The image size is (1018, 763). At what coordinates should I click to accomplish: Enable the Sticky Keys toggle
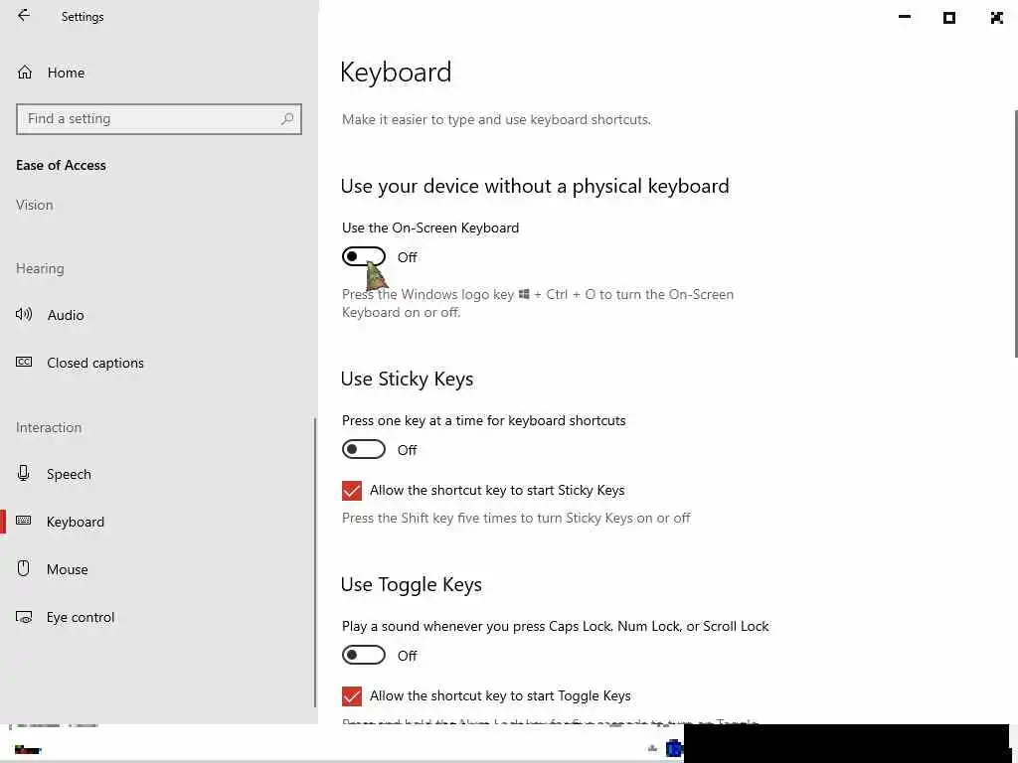(x=364, y=449)
